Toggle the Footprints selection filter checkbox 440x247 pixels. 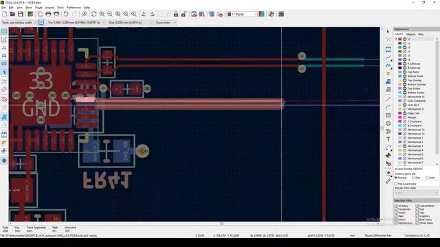396,209
